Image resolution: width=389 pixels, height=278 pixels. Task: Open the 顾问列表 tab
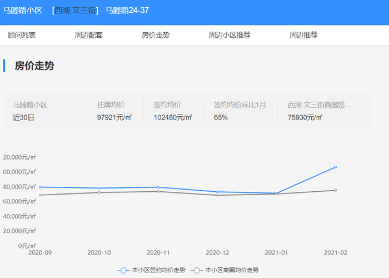[22, 35]
